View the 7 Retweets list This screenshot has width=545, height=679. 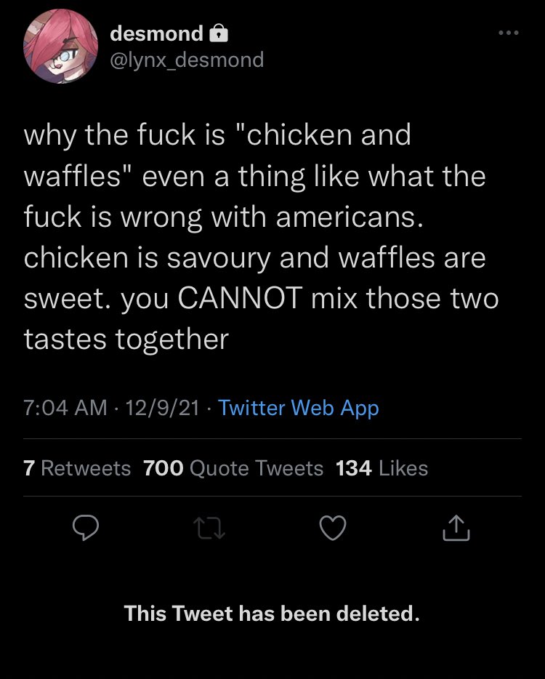point(77,468)
